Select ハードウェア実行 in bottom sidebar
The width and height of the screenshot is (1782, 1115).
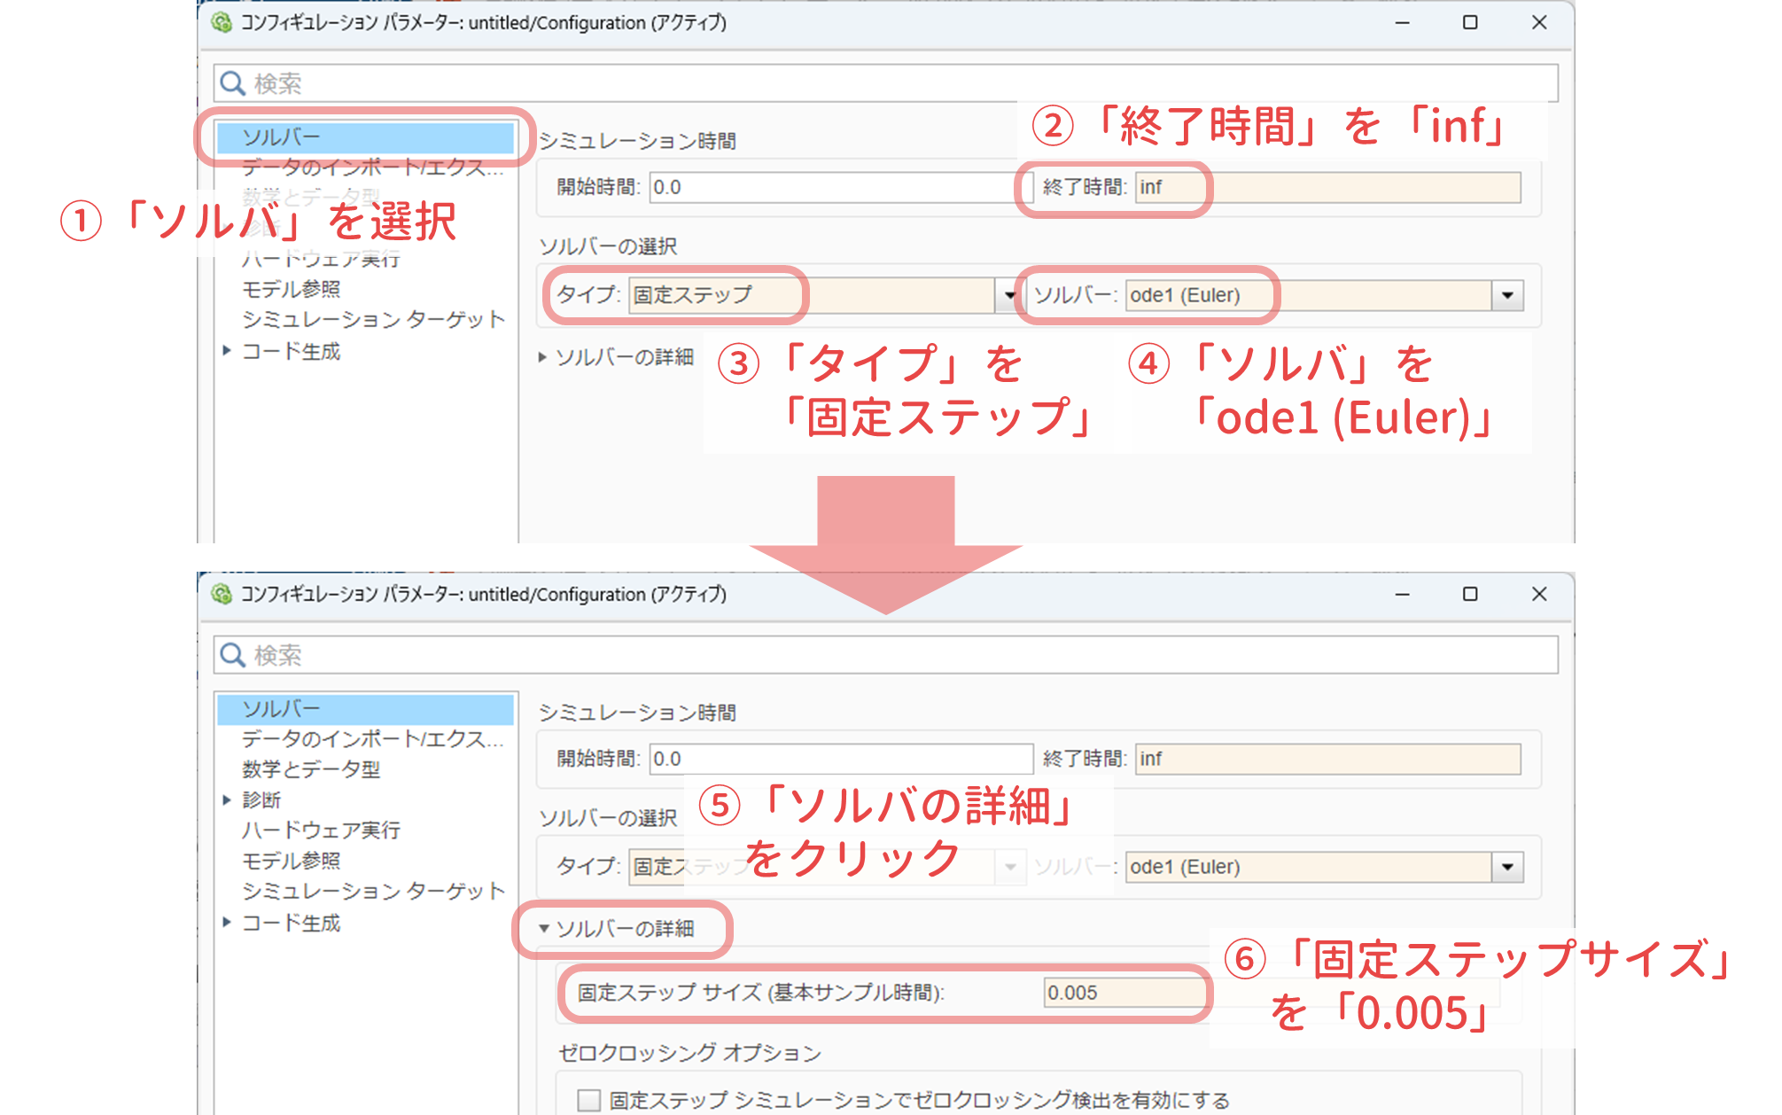tap(321, 830)
